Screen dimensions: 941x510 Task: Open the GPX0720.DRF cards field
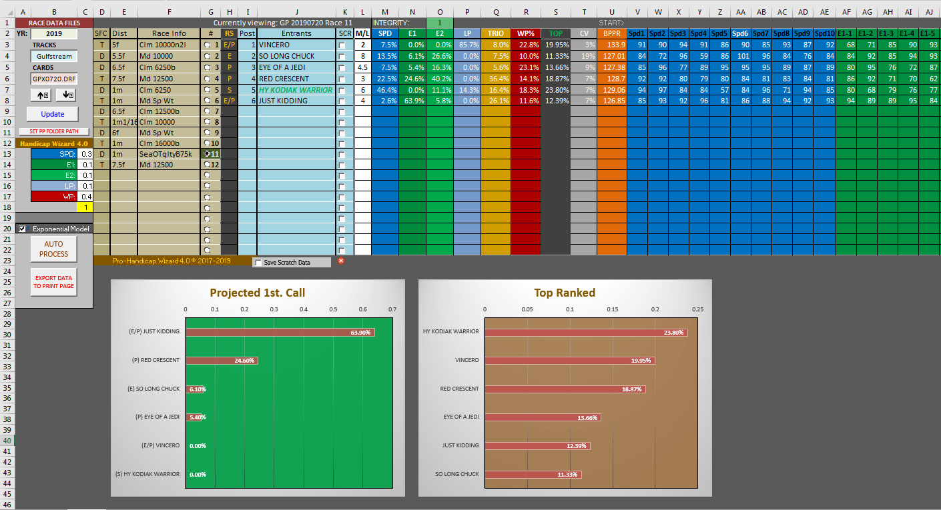[x=53, y=79]
